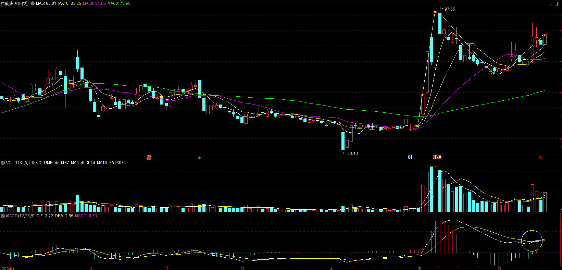Click the diamond marker icon at top right

click(551, 3)
